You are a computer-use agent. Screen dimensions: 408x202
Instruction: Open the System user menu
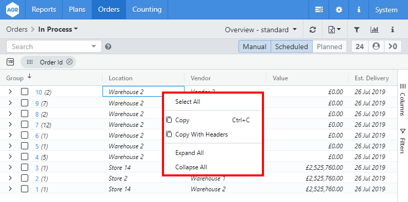click(386, 10)
